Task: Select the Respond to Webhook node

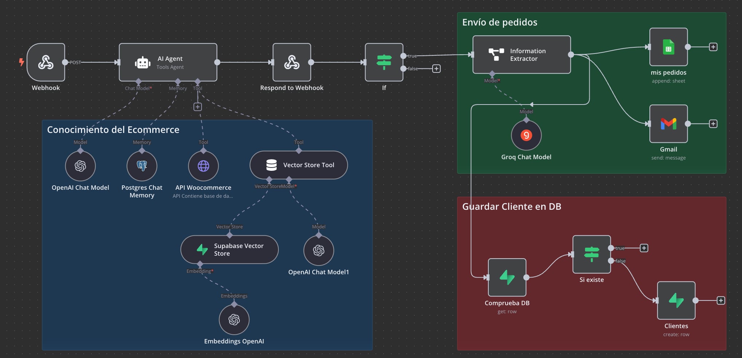Action: (292, 62)
